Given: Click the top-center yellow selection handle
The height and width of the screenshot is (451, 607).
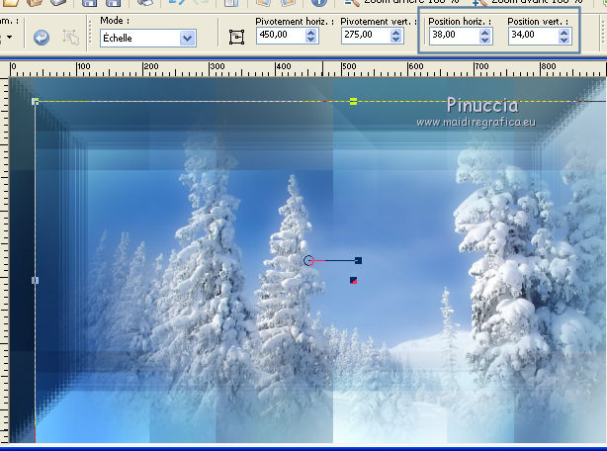Looking at the screenshot, I should (x=353, y=102).
